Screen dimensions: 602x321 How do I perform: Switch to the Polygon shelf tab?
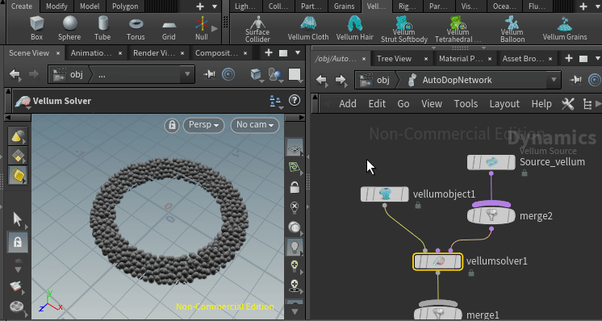click(x=125, y=6)
